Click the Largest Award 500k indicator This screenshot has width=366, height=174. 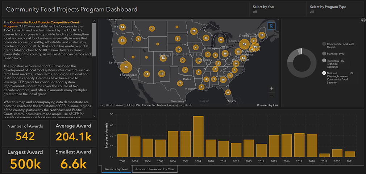(25, 160)
